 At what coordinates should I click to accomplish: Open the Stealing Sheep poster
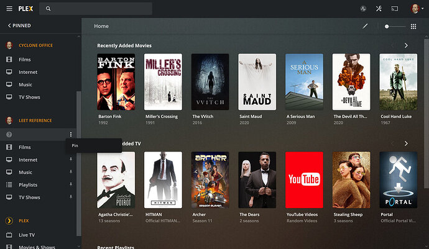[x=351, y=180]
